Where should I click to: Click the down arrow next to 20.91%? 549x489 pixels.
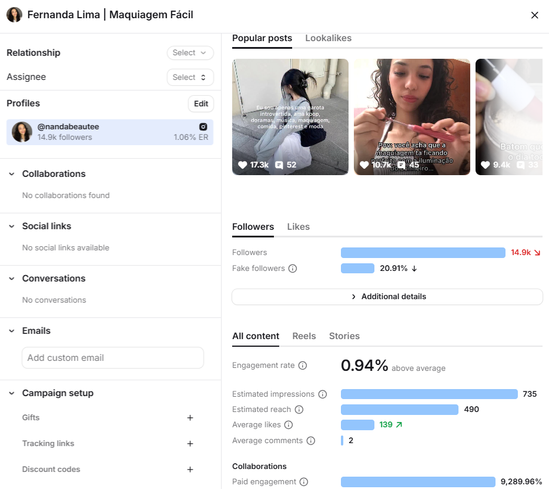(x=414, y=269)
